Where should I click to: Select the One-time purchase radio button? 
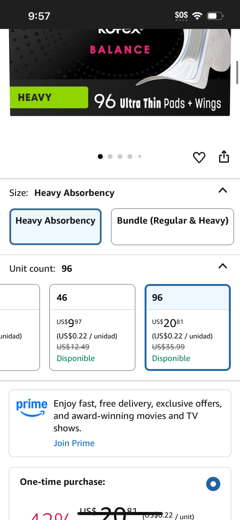[213, 484]
